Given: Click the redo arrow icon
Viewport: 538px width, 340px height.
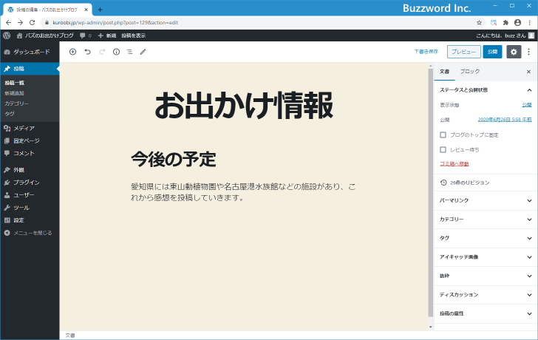Looking at the screenshot, I should coord(102,52).
